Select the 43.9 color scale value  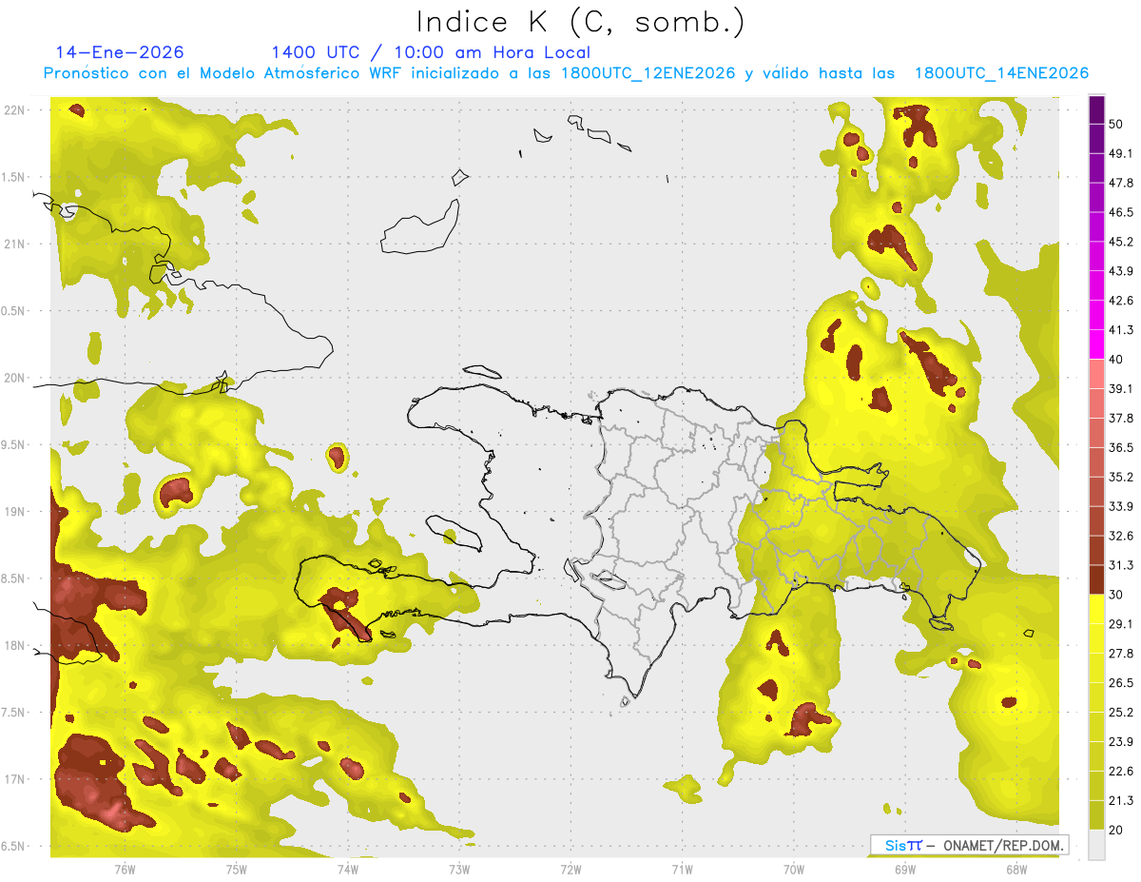click(1121, 271)
